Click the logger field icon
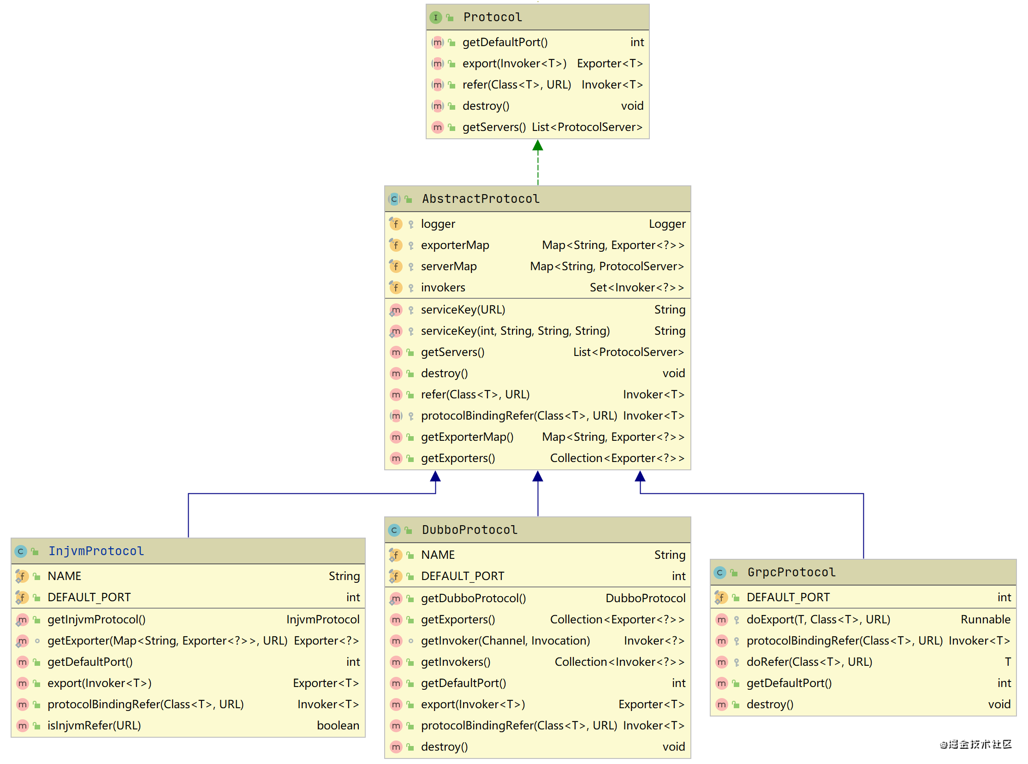The image size is (1028, 764). click(396, 224)
